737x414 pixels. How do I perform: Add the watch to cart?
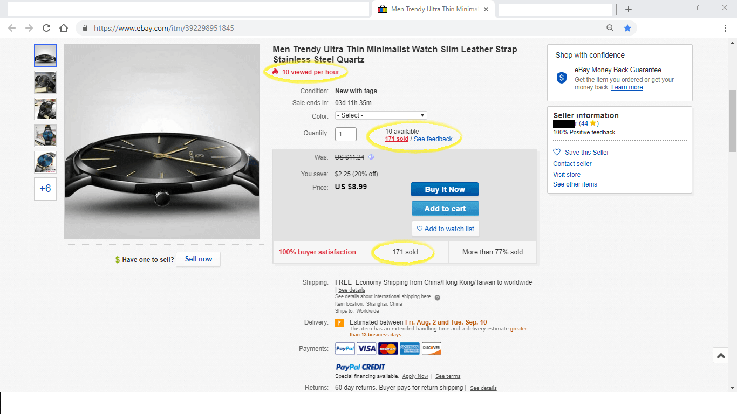click(445, 209)
